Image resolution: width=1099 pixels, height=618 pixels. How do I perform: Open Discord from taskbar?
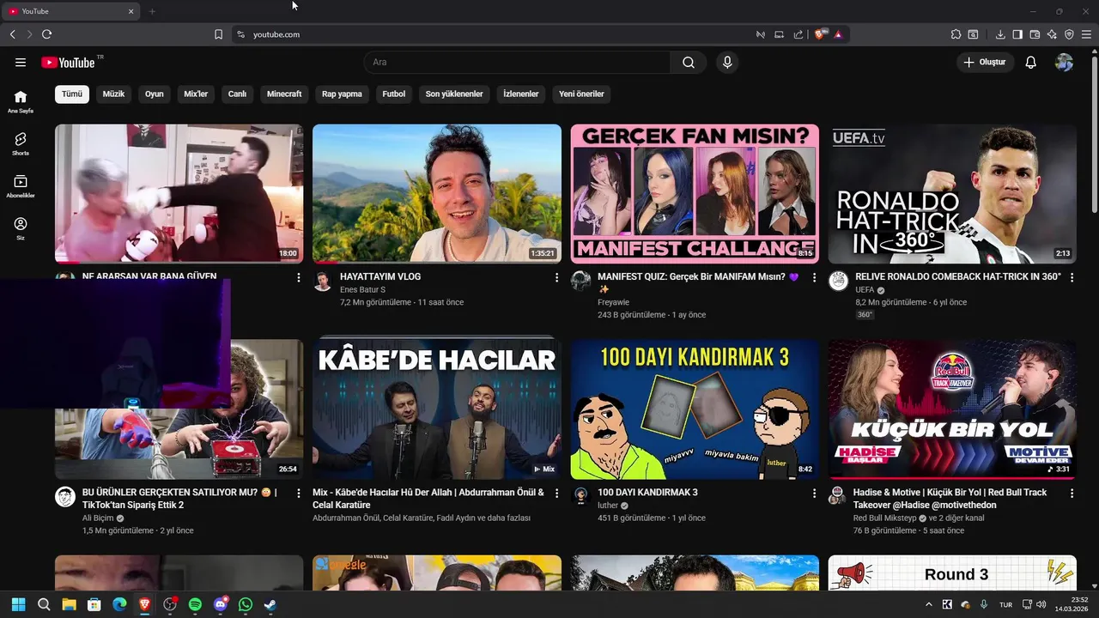(x=221, y=604)
